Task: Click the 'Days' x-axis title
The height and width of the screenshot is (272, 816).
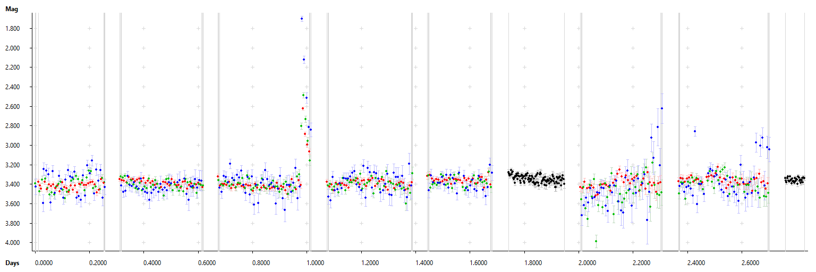Action: click(x=12, y=263)
